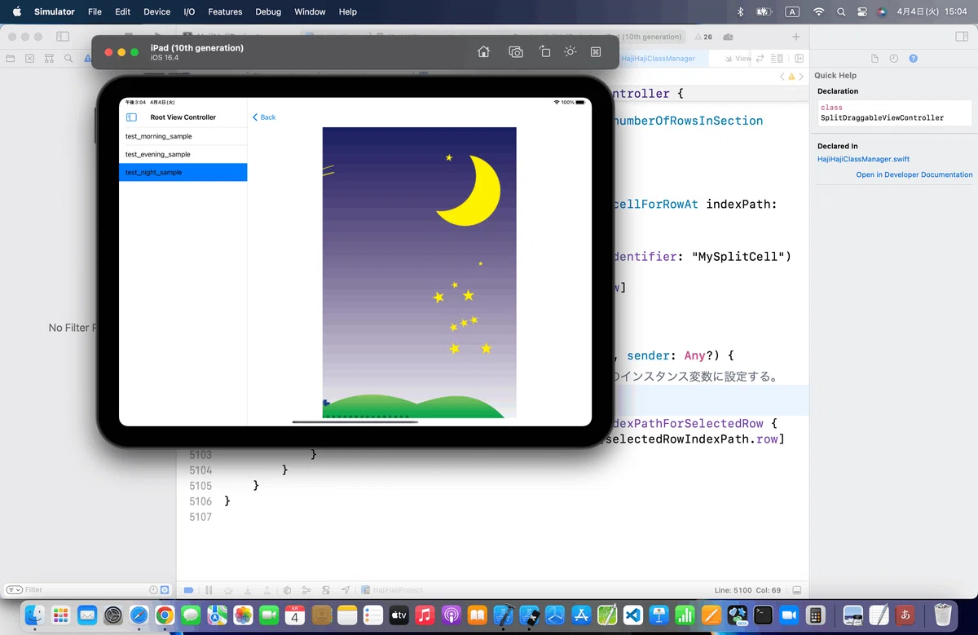
Task: Click Step Into in debug bar
Action: coord(248,590)
